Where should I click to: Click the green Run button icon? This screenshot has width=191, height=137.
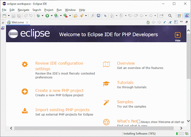[x=47, y=16]
